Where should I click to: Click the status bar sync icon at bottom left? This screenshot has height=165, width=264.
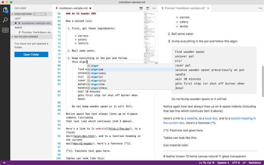click(5, 163)
